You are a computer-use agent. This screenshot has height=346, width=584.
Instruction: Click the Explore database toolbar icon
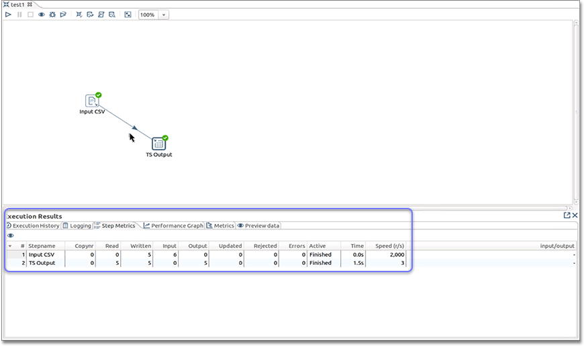click(x=111, y=14)
